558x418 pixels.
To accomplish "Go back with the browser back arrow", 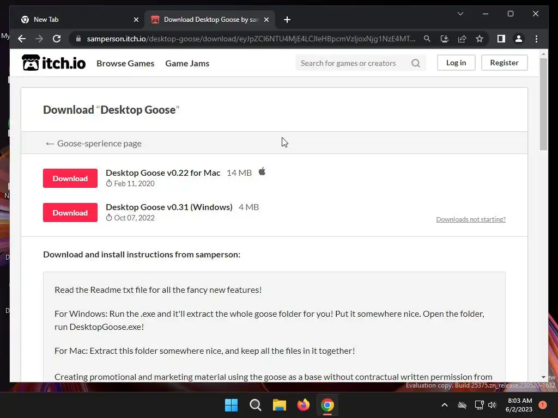I will [22, 39].
